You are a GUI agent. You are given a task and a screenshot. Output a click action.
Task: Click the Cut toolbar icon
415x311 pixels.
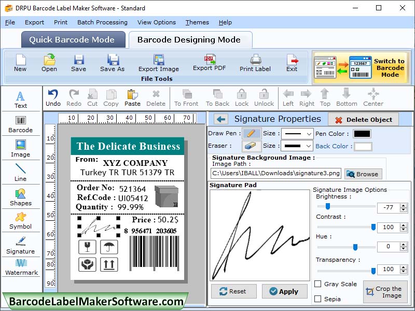(x=92, y=98)
